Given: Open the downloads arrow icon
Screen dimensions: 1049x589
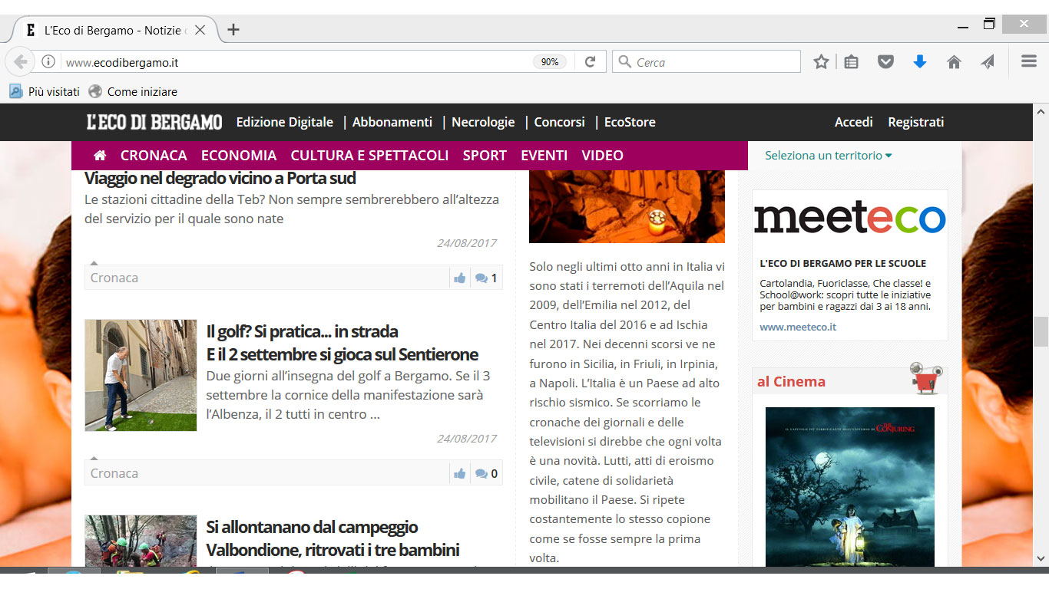Looking at the screenshot, I should point(919,62).
